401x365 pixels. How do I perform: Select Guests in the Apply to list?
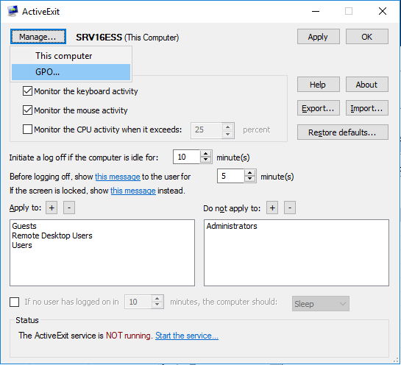coord(24,226)
